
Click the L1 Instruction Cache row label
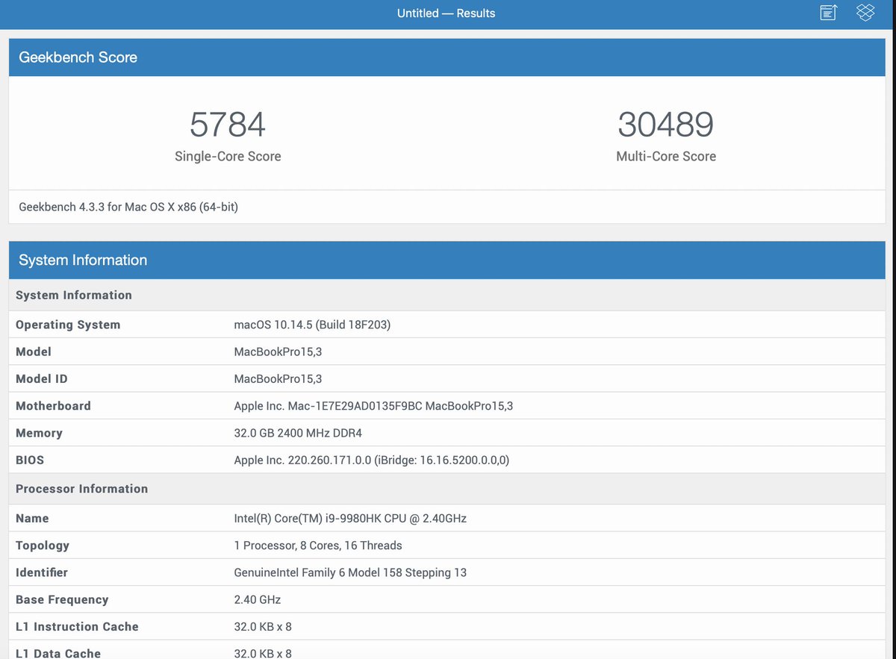[77, 627]
